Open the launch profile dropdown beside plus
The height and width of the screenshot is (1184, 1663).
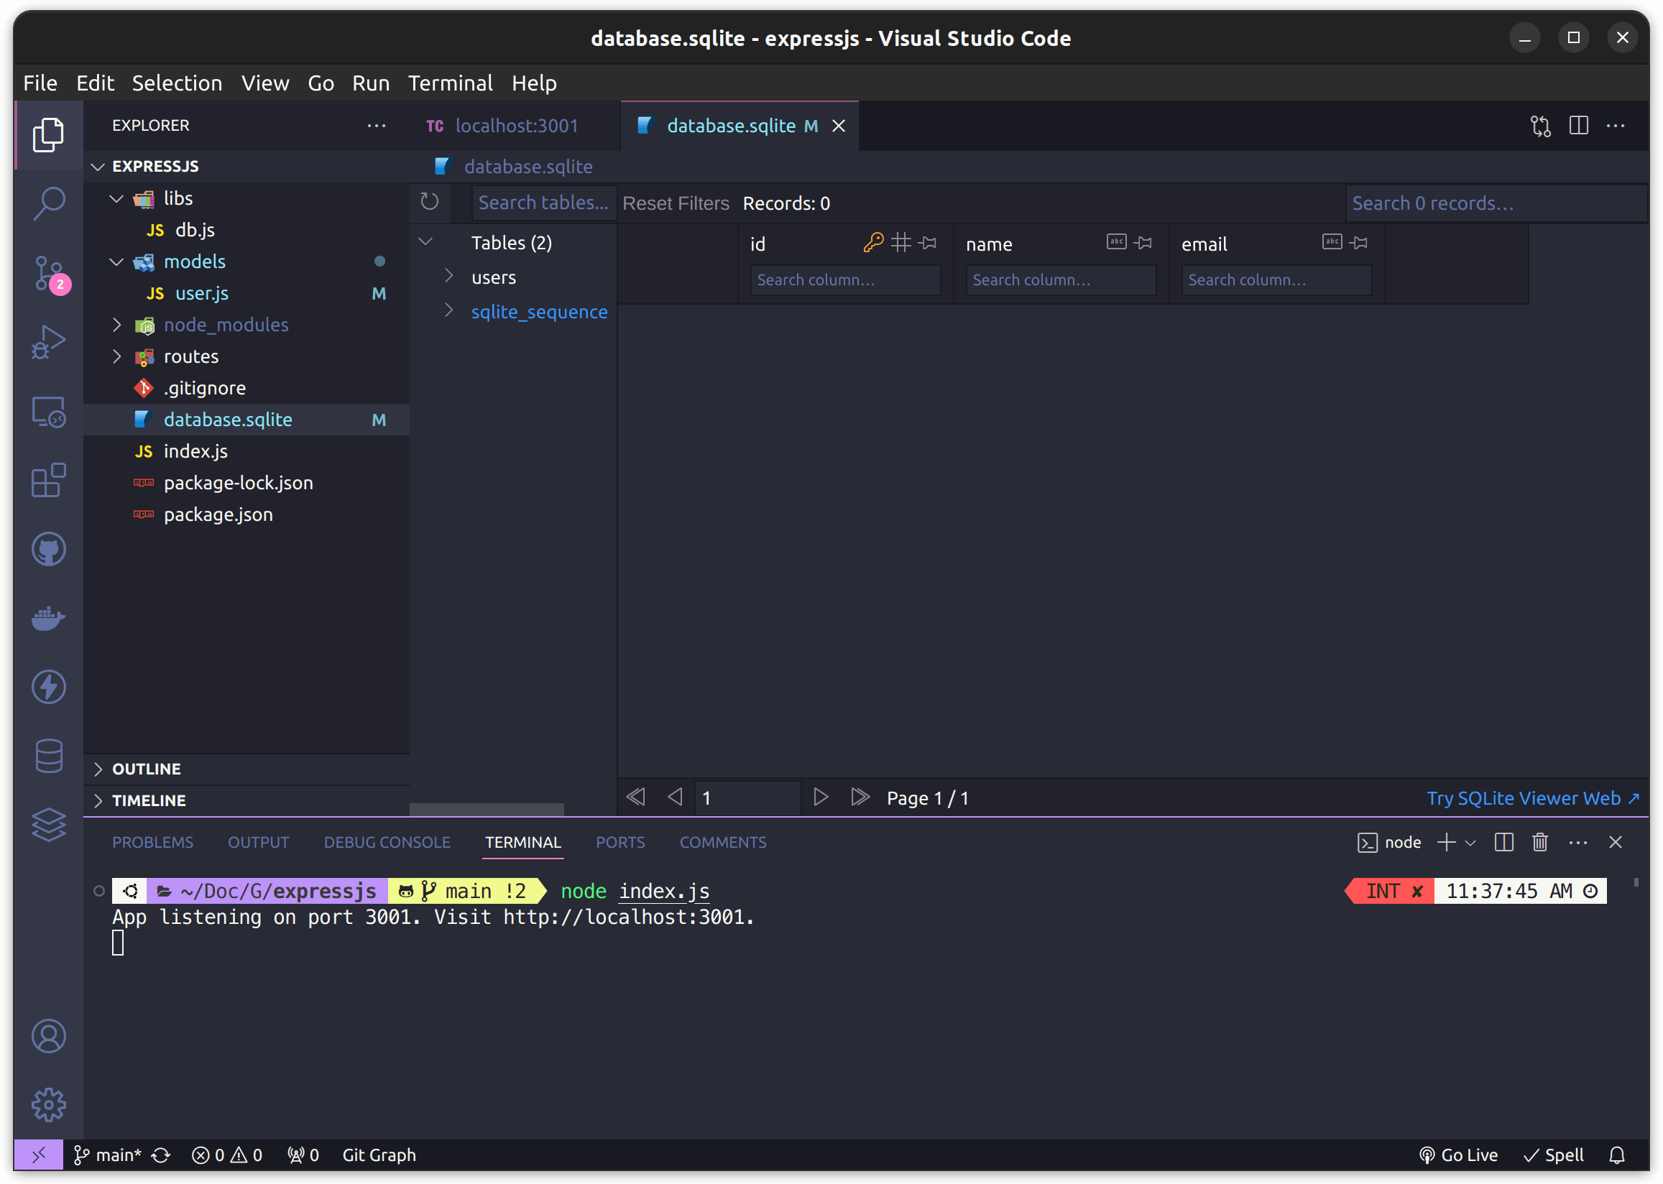(1470, 843)
